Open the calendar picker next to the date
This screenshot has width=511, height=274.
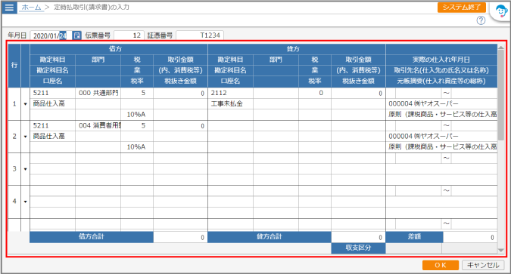pos(76,35)
